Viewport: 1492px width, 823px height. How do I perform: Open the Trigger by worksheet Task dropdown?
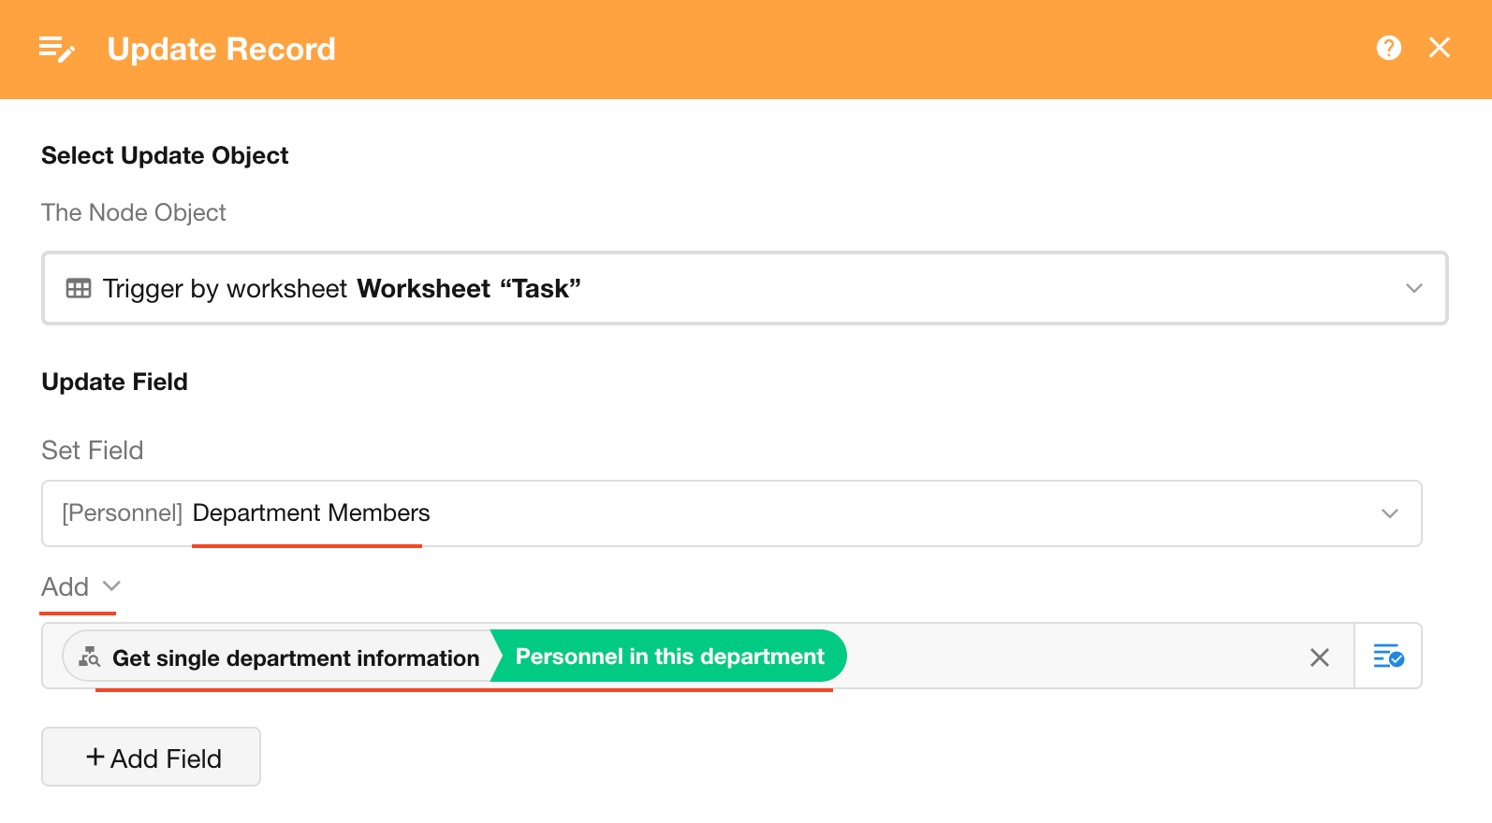click(x=744, y=288)
